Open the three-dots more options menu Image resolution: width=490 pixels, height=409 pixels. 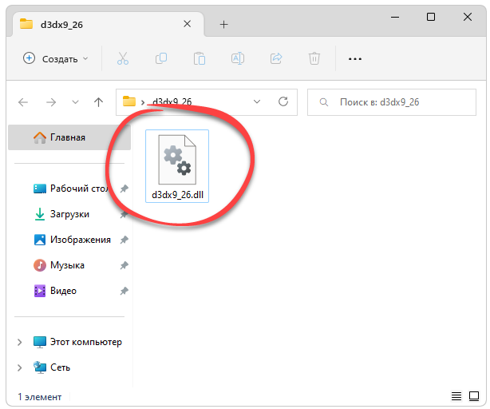click(x=355, y=58)
